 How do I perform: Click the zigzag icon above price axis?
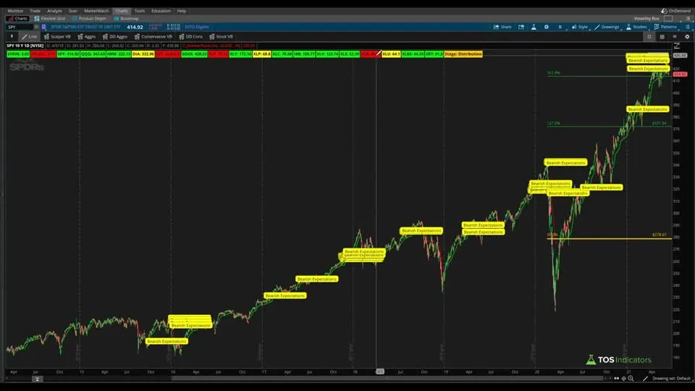tap(677, 46)
